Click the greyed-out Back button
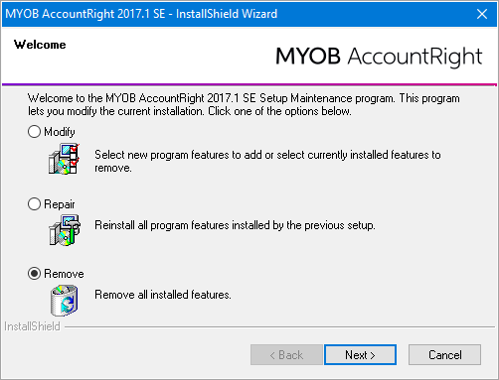Image resolution: width=499 pixels, height=380 pixels. [286, 355]
